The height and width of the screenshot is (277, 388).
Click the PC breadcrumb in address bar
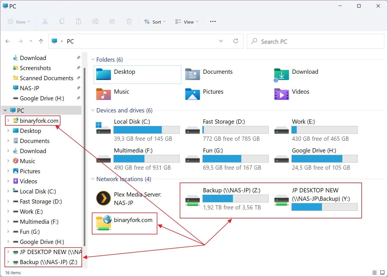click(x=70, y=41)
